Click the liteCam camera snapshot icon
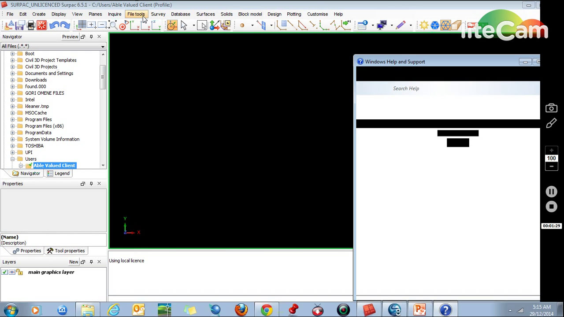Image resolution: width=564 pixels, height=317 pixels. (x=551, y=108)
